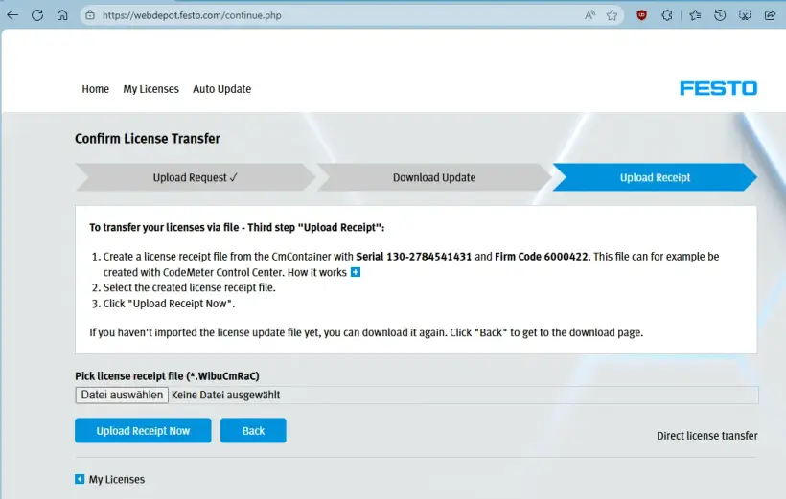Click the Back button

point(253,430)
